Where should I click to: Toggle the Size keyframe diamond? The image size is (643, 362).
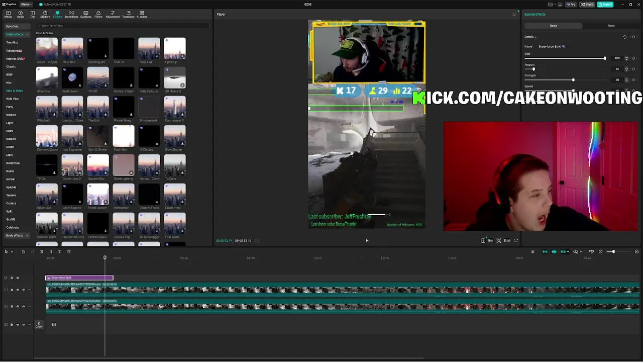tap(633, 58)
